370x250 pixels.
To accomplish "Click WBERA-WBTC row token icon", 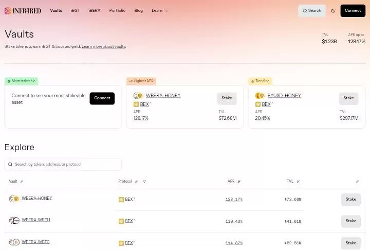I will [14, 242].
